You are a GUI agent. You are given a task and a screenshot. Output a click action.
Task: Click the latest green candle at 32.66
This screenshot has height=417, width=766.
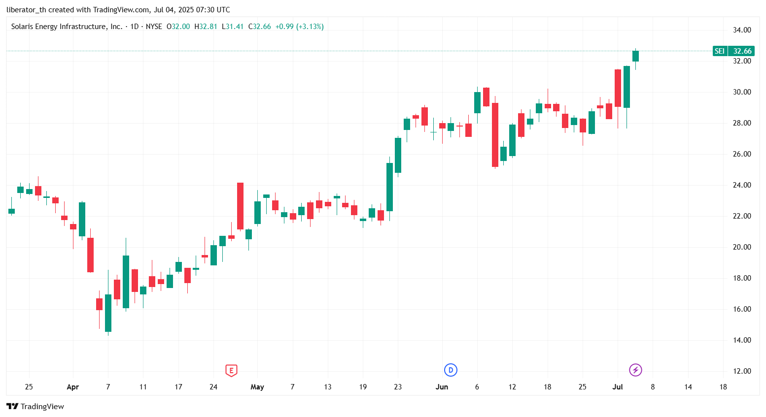pyautogui.click(x=635, y=56)
